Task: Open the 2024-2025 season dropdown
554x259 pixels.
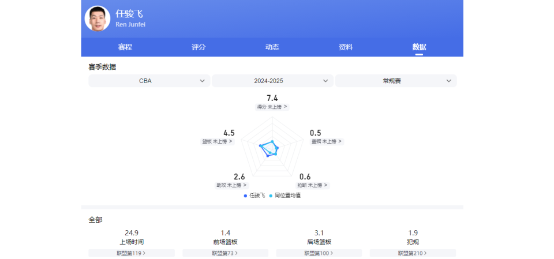Action: (x=272, y=81)
